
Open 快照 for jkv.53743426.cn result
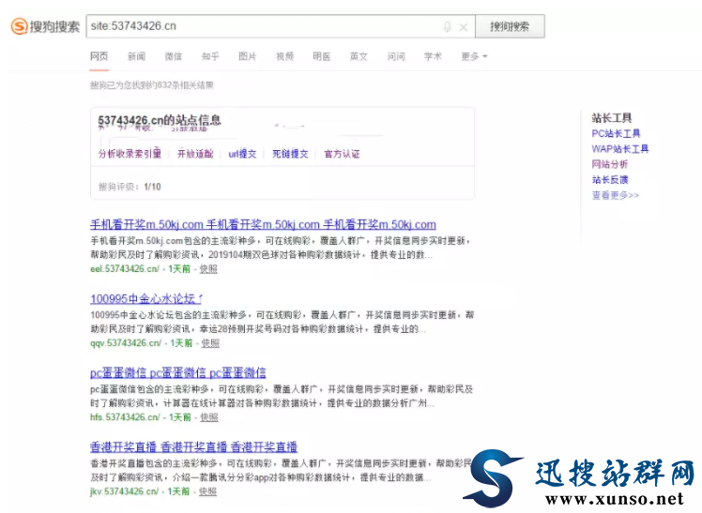207,491
